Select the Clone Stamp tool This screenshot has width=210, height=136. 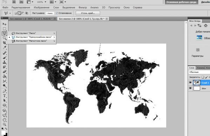[5, 62]
